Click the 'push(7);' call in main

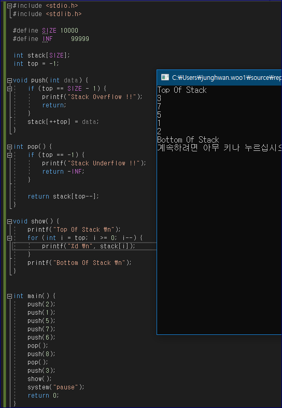(x=41, y=329)
